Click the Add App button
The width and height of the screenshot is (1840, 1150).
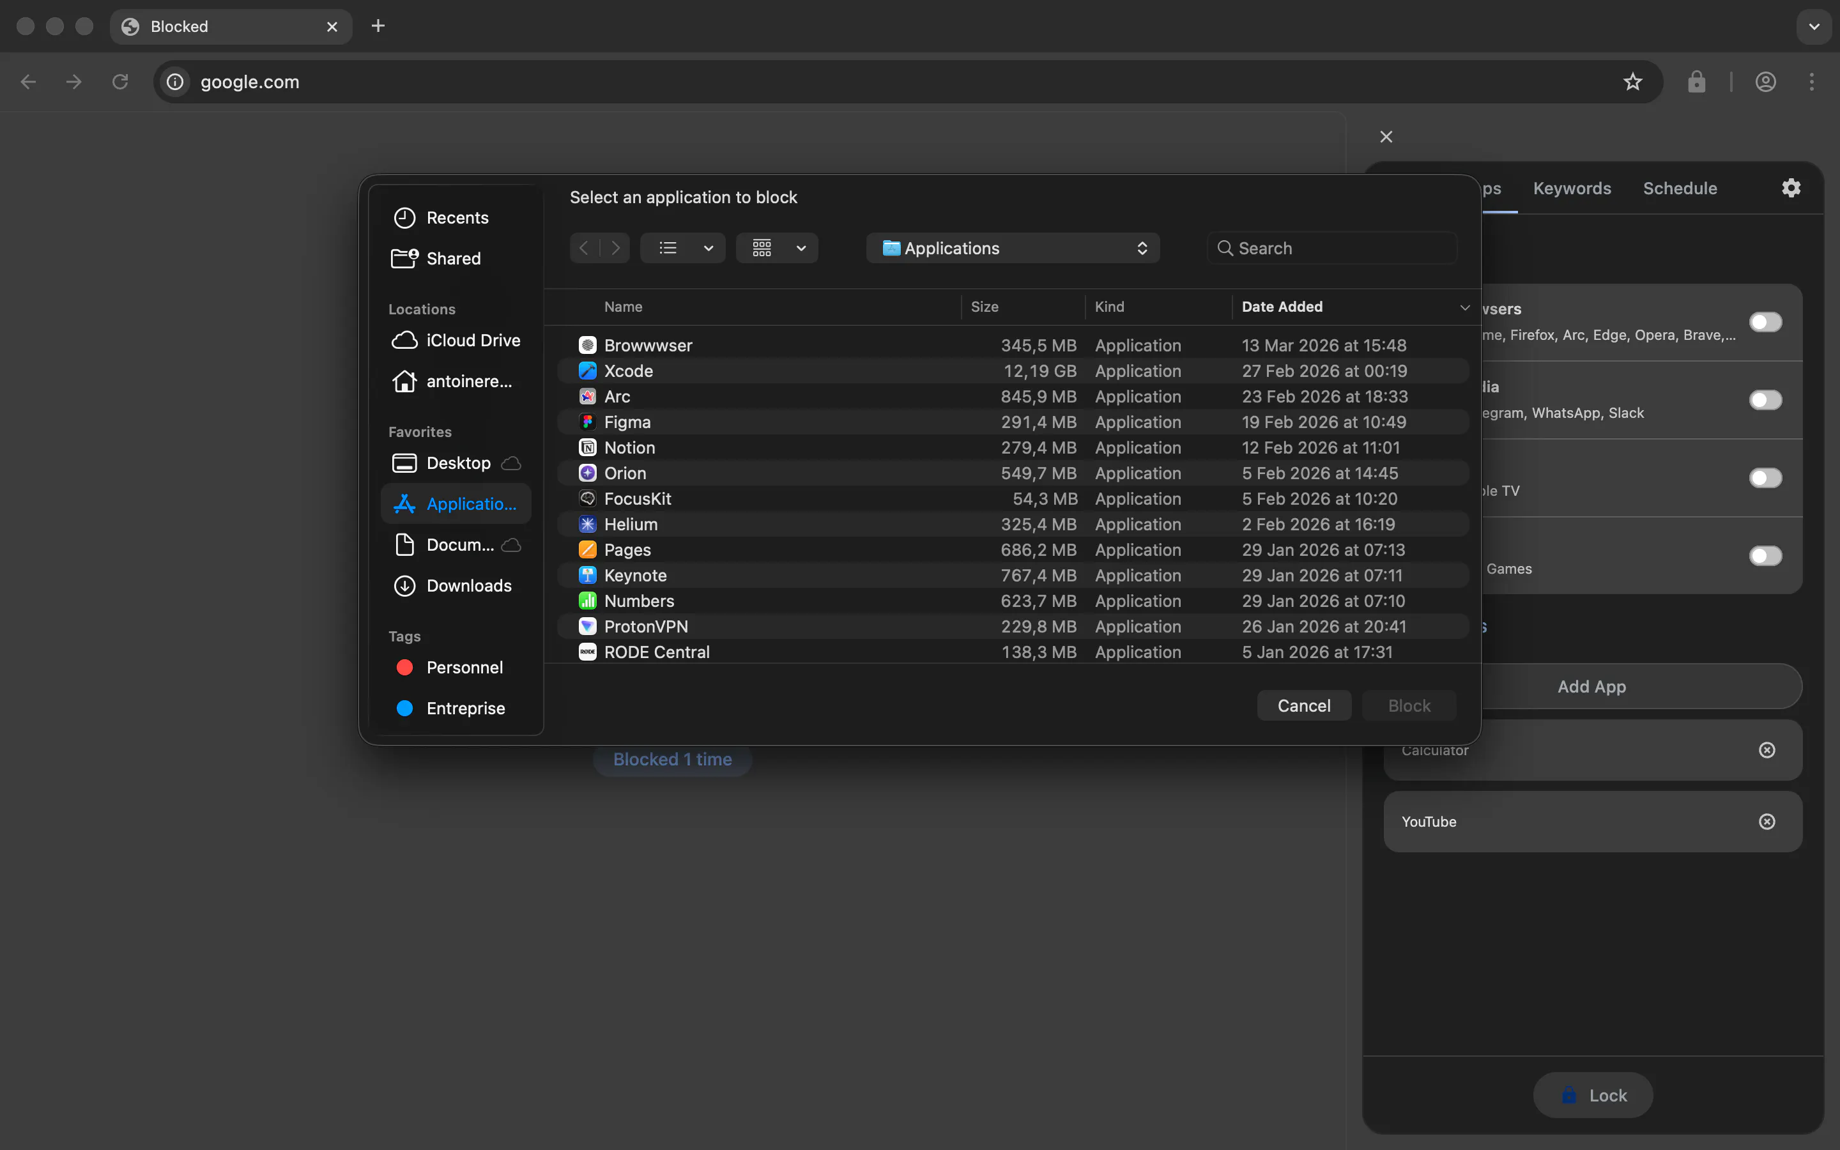[1591, 686]
